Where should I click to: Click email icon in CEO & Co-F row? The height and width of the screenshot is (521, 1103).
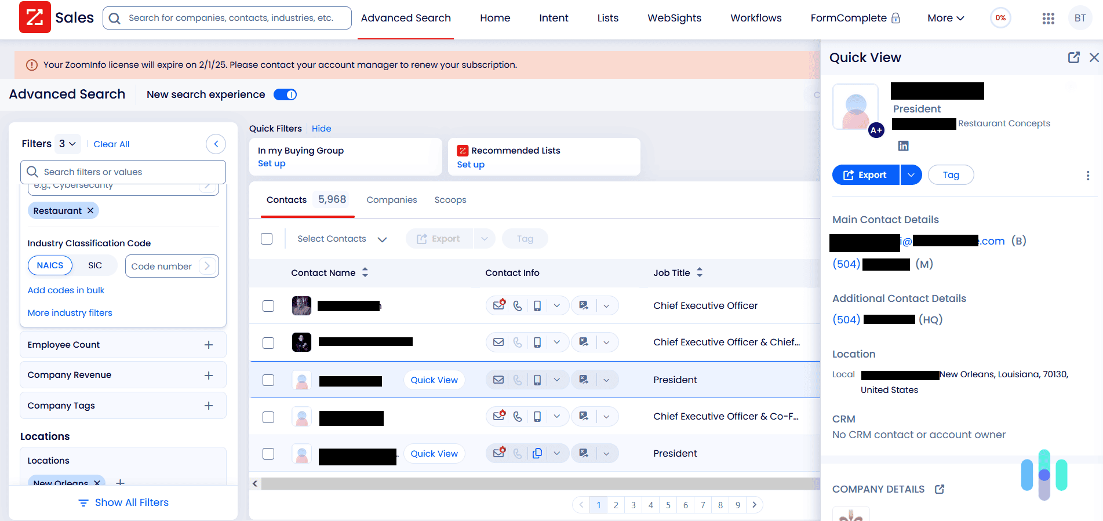pos(498,416)
